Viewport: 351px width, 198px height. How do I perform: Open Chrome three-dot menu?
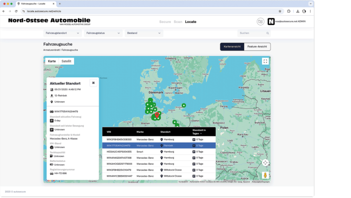point(310,11)
